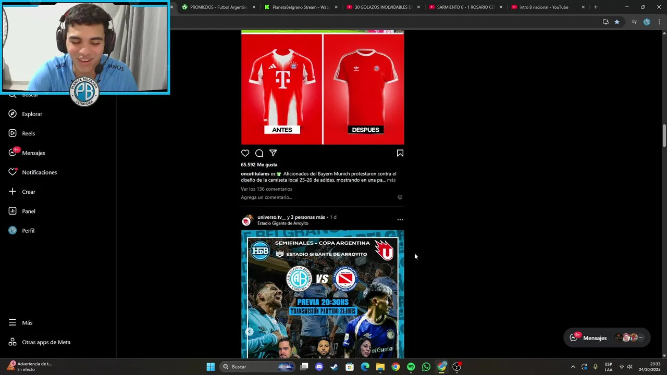The width and height of the screenshot is (667, 375).
Task: Close the intro B nacional tab
Action: (x=583, y=7)
